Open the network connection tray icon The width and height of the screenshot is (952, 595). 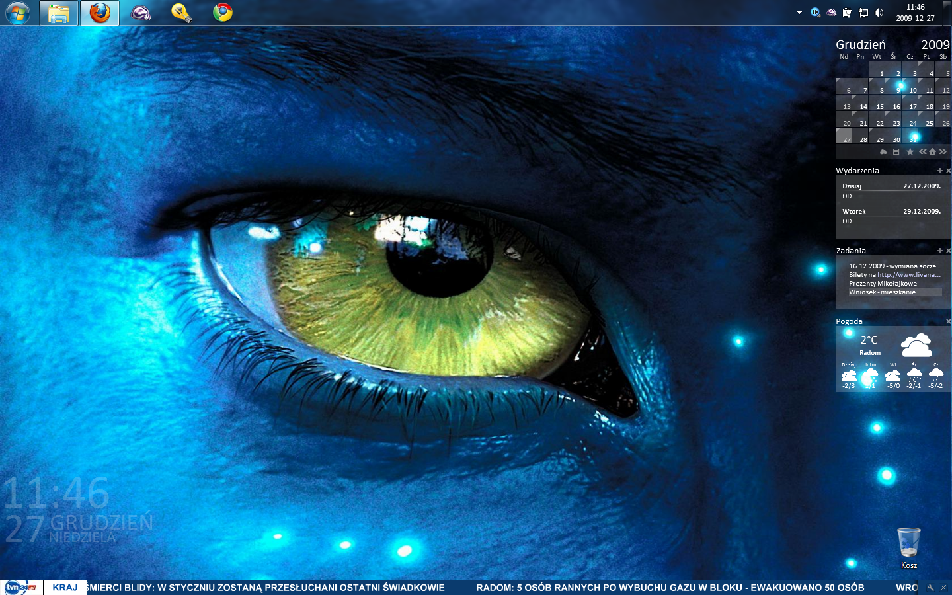(x=863, y=13)
